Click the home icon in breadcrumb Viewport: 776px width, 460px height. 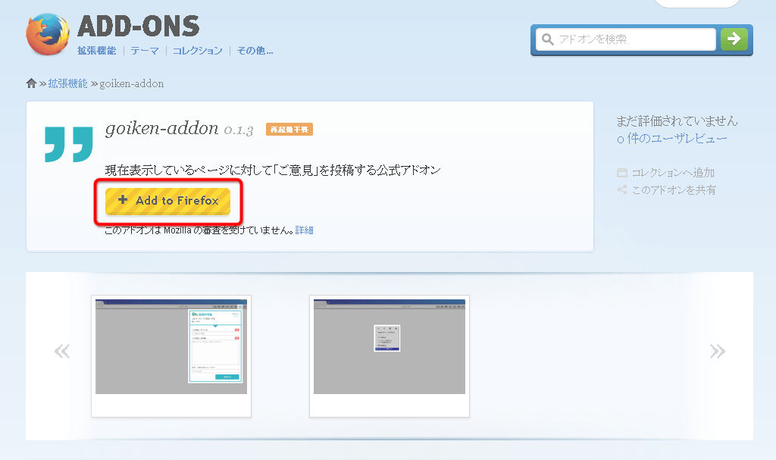point(31,83)
